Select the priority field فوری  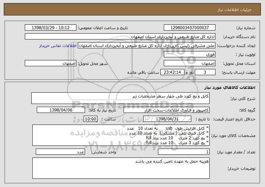coord(189,55)
